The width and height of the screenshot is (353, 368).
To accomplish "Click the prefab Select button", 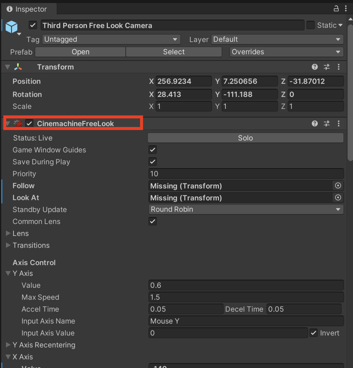I will 174,52.
